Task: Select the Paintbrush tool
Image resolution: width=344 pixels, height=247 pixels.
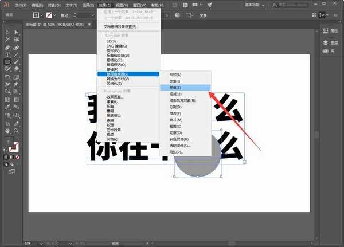Action: pos(16,62)
